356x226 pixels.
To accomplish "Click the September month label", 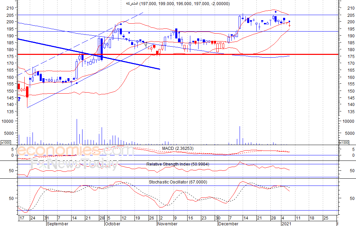I will (58, 224).
